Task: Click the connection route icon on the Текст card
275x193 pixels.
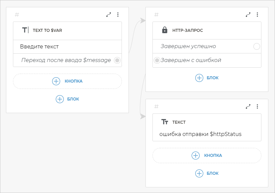Action: tap(248, 106)
